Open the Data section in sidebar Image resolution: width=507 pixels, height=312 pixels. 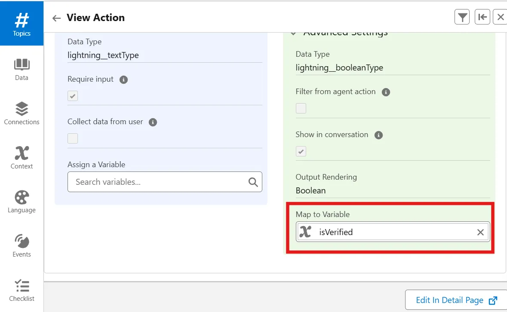(22, 69)
